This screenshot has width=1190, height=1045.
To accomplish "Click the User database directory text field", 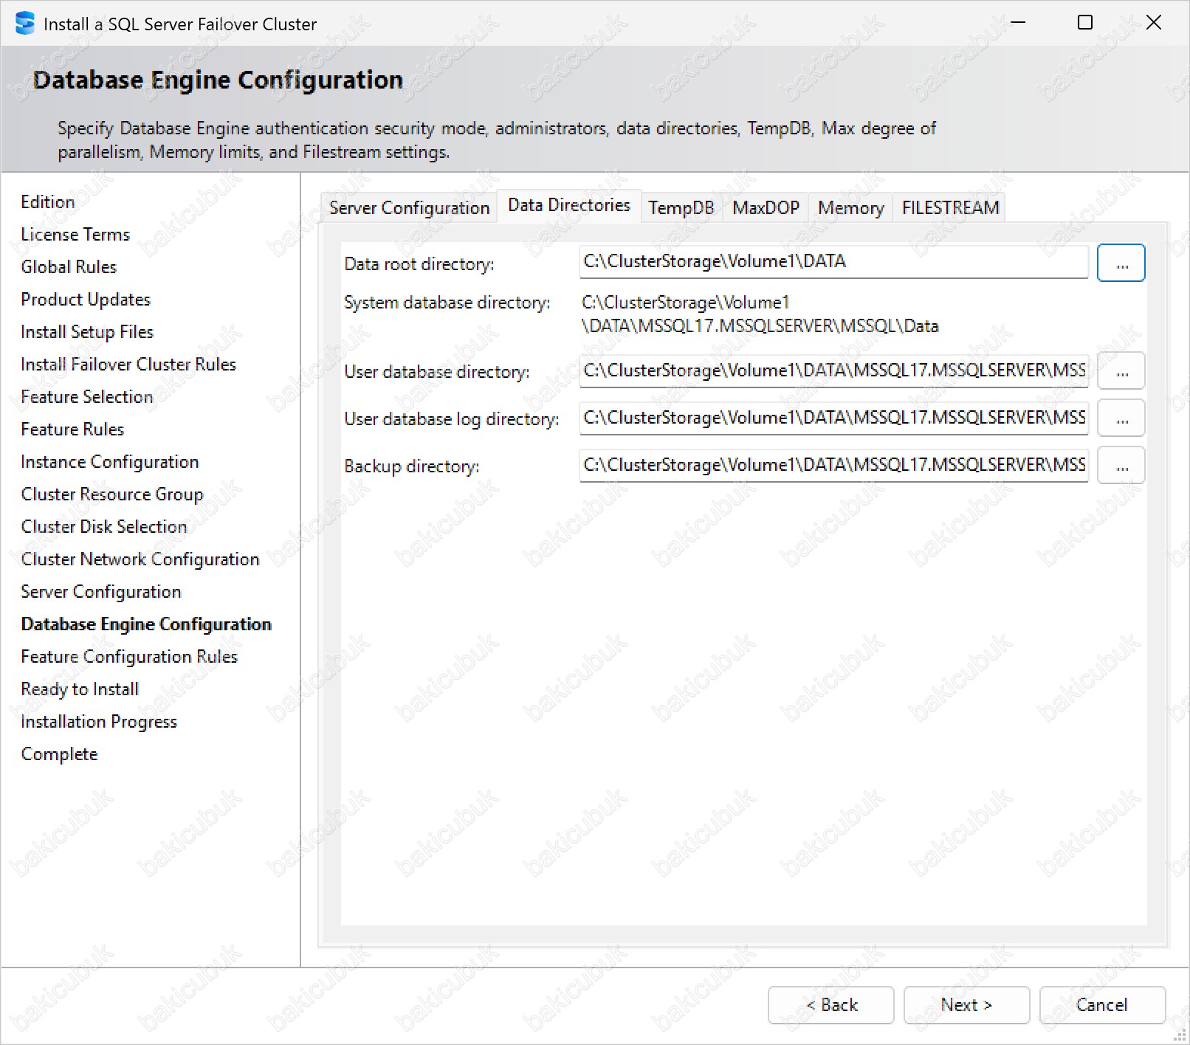I will 833,370.
